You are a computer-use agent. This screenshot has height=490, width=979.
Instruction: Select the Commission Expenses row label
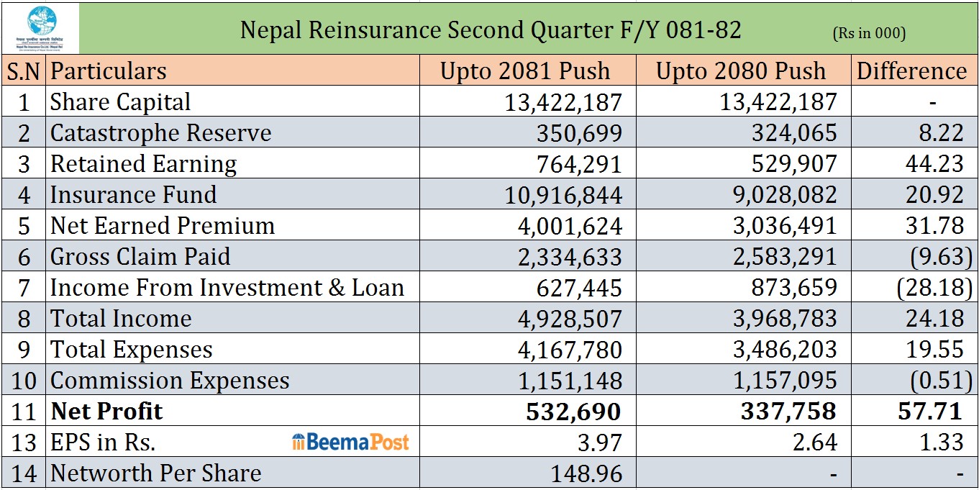point(170,381)
